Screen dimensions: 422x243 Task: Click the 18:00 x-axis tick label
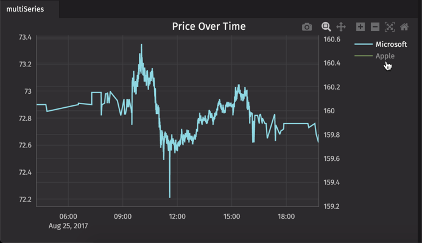coord(286,216)
